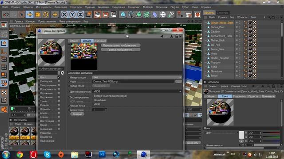This screenshot has height=159, width=284.
Task: Toggle the X axis lock
Action: pos(64,15)
